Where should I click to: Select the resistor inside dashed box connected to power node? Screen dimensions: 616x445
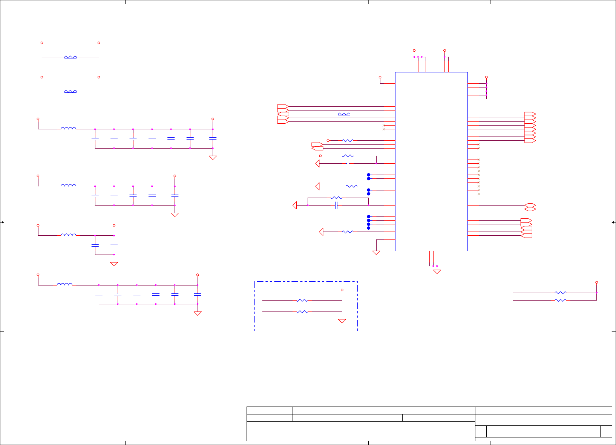click(x=302, y=301)
